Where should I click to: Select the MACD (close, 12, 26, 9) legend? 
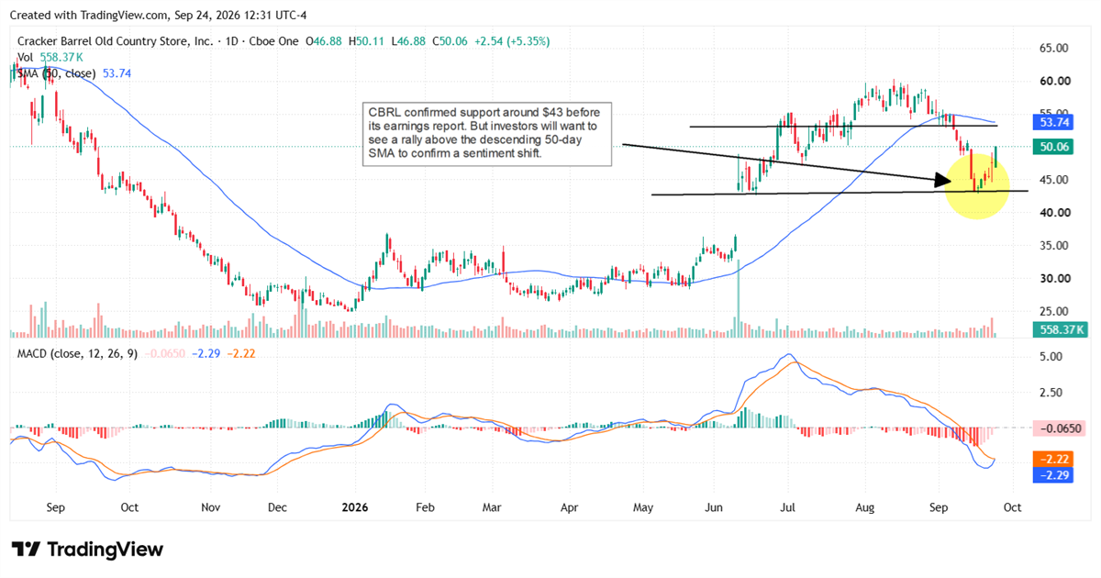tap(77, 353)
